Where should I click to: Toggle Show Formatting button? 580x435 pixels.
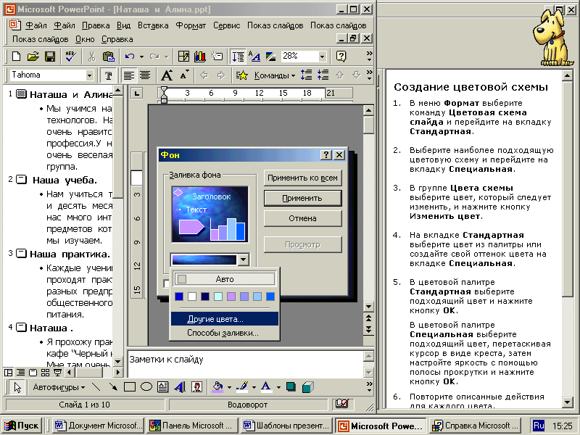pyautogui.click(x=254, y=57)
